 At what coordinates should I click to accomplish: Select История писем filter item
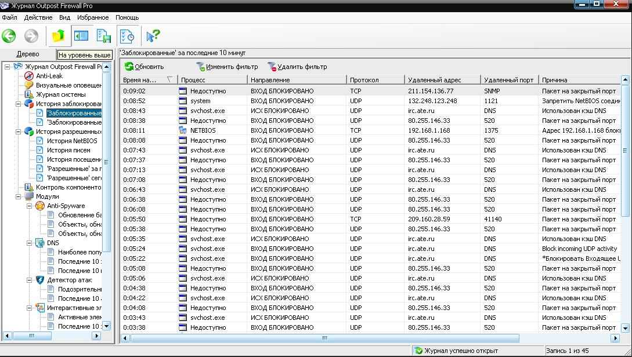[68, 150]
